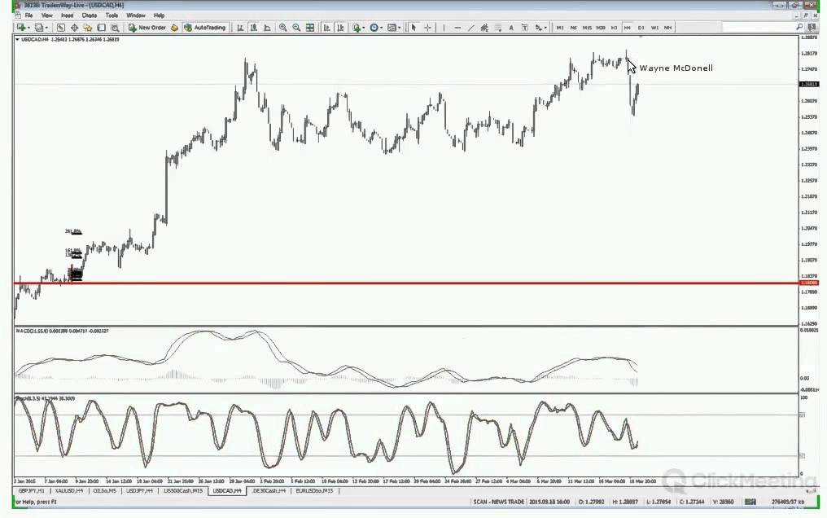Image resolution: width=827 pixels, height=518 pixels.
Task: Tile chart windows icon
Action: [x=310, y=28]
